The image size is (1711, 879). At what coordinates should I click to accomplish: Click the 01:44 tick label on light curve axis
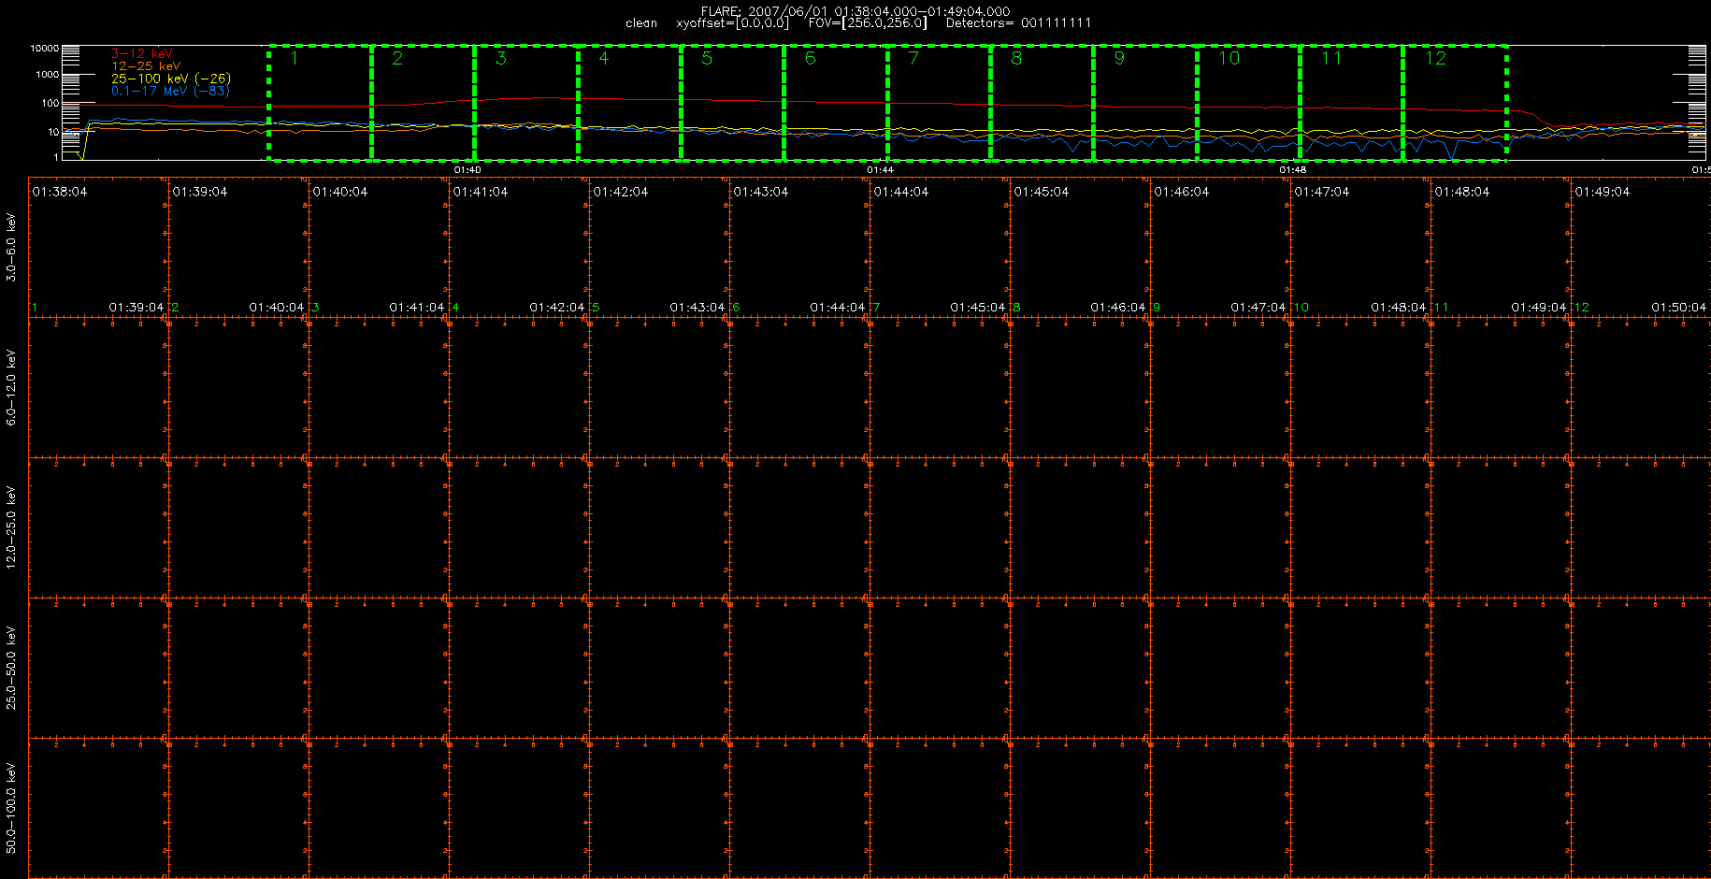coord(880,169)
